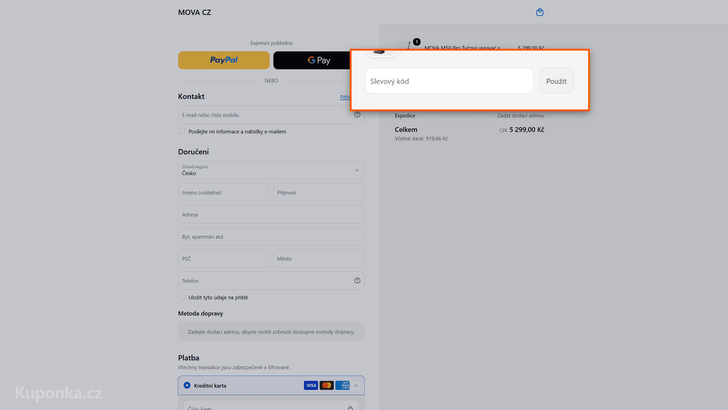Click the 'Včetně daně: 919,66 Kč' text
The image size is (728, 410).
pos(421,138)
